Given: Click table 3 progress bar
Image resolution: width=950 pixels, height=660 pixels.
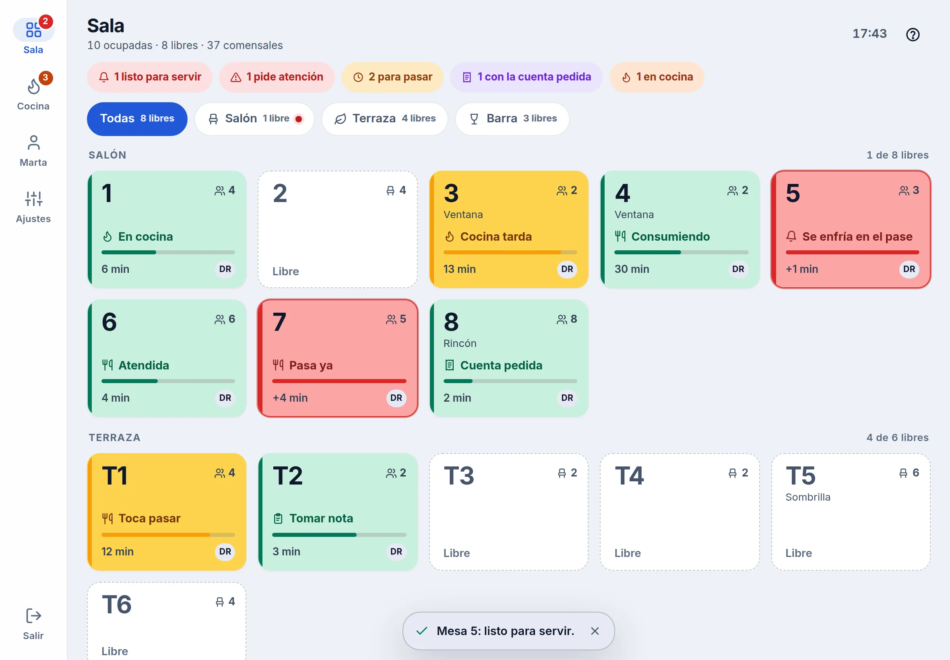Looking at the screenshot, I should tap(510, 252).
